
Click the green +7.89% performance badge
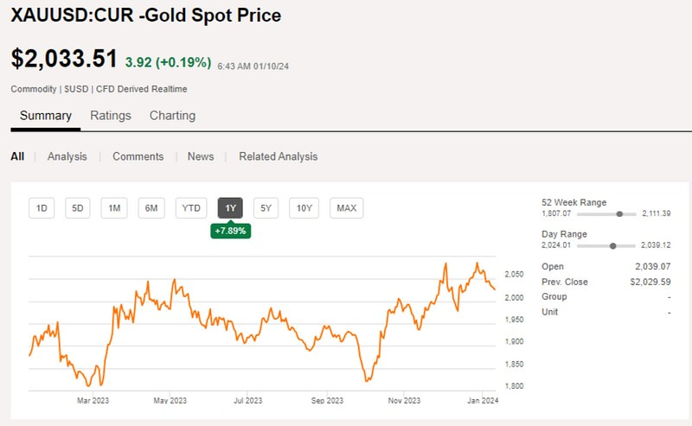tap(231, 231)
